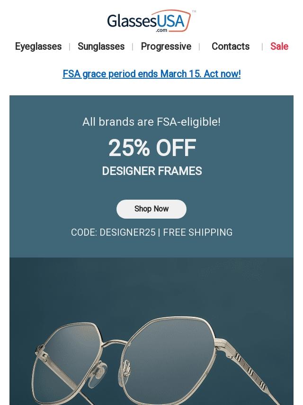Go to the Sunglasses category
Viewport: 303px width, 405px height.
click(101, 46)
